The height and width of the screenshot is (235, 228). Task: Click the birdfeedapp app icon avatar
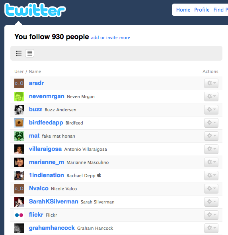click(x=19, y=123)
